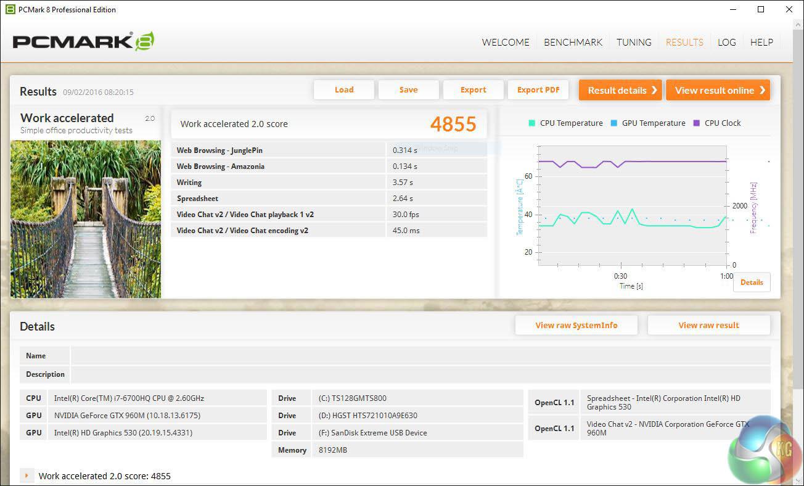Toggle the GPU Temperature legend square

tap(613, 123)
